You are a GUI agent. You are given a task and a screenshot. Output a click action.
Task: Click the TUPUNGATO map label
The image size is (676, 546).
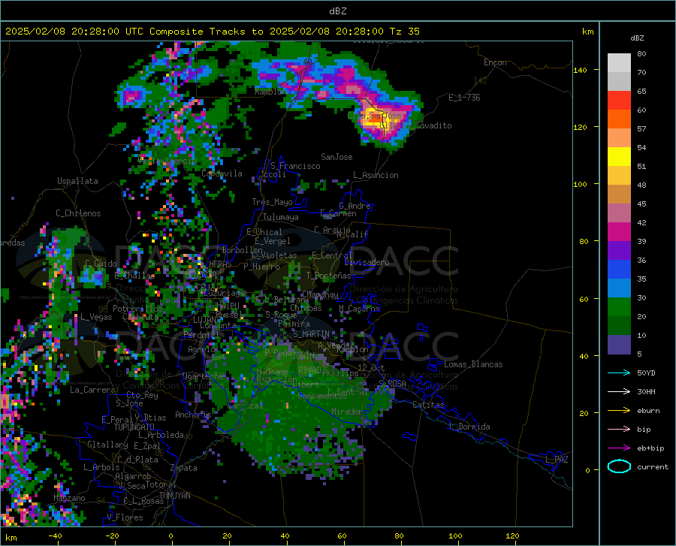tap(134, 427)
